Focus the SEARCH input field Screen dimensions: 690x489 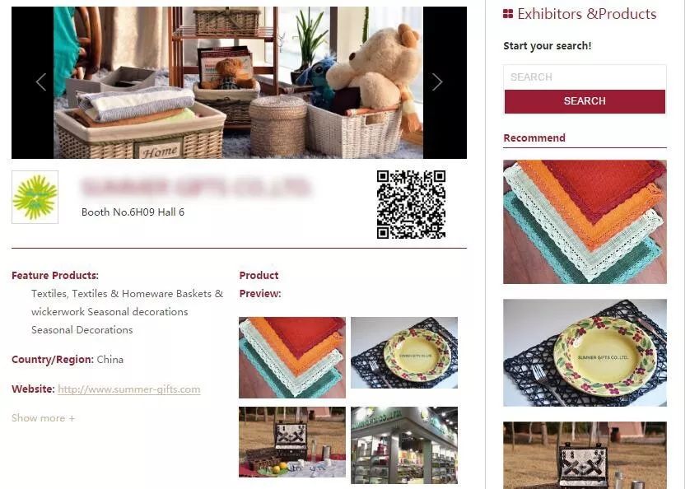(x=585, y=77)
